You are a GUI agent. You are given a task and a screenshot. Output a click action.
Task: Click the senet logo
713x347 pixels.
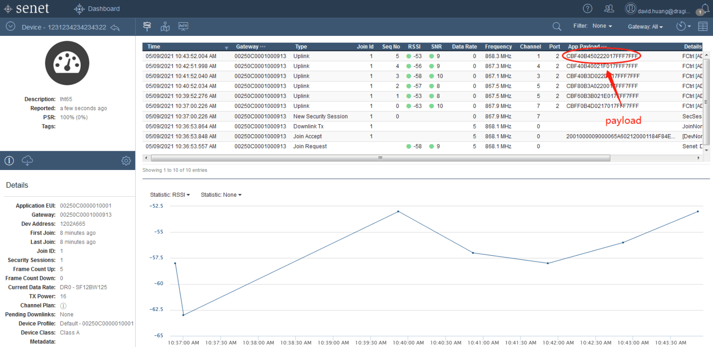[x=26, y=8]
